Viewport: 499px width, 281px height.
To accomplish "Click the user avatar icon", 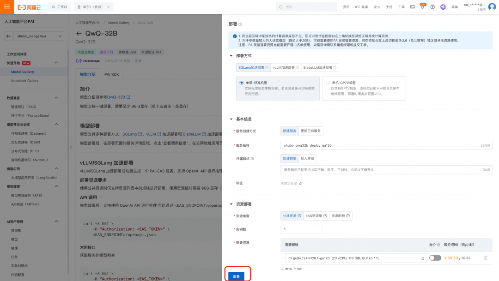I will tap(492, 7).
